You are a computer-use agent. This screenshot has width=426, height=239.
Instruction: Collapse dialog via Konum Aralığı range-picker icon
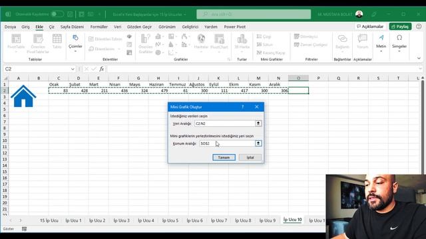coord(258,143)
